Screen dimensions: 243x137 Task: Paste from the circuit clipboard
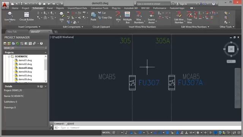click(x=93, y=16)
